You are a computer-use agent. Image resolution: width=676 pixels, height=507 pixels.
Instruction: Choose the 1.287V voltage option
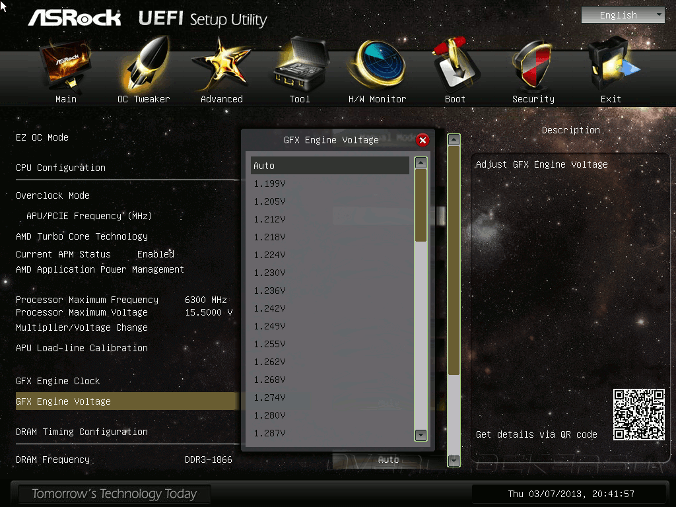(x=330, y=433)
